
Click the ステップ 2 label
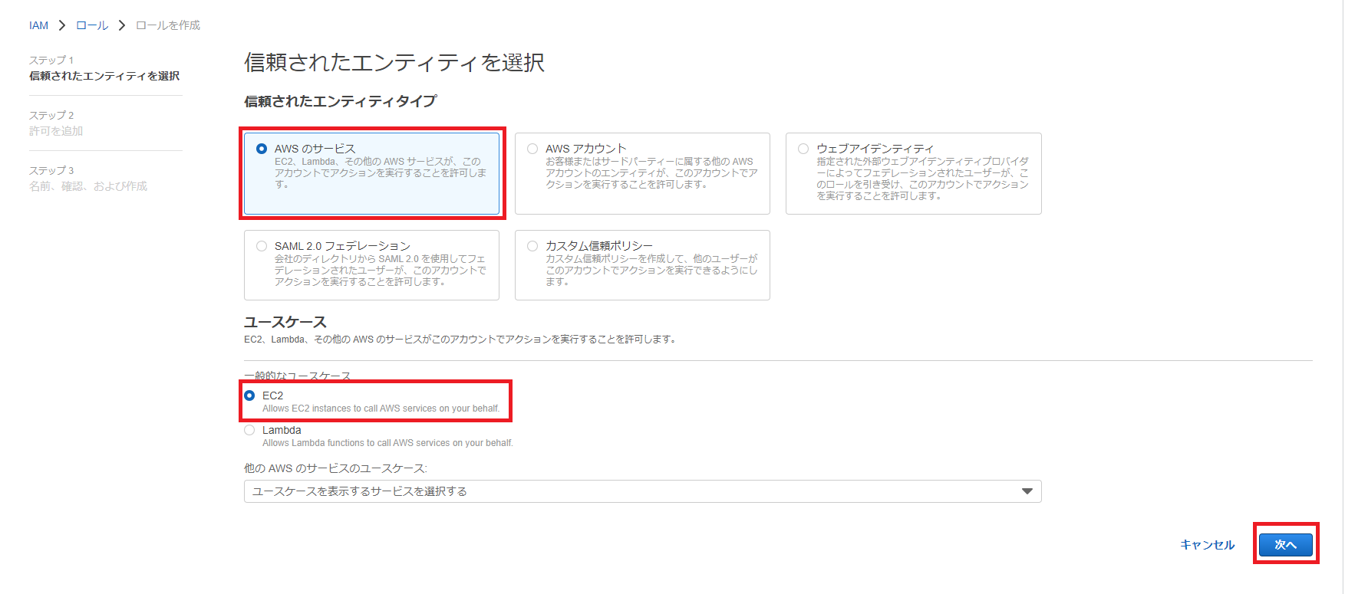[x=51, y=115]
